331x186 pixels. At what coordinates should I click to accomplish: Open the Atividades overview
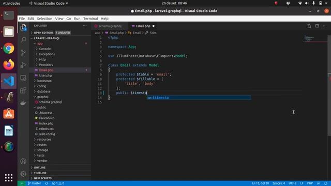pyautogui.click(x=11, y=3)
